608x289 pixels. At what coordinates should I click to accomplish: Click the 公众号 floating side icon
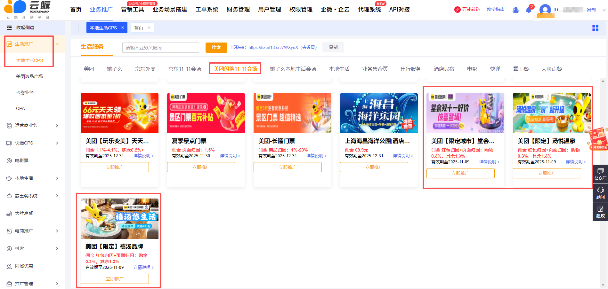click(600, 174)
